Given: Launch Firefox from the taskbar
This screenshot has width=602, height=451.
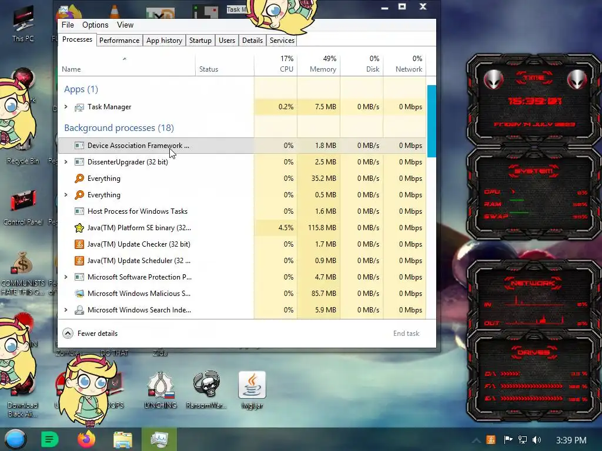Looking at the screenshot, I should click(x=86, y=439).
